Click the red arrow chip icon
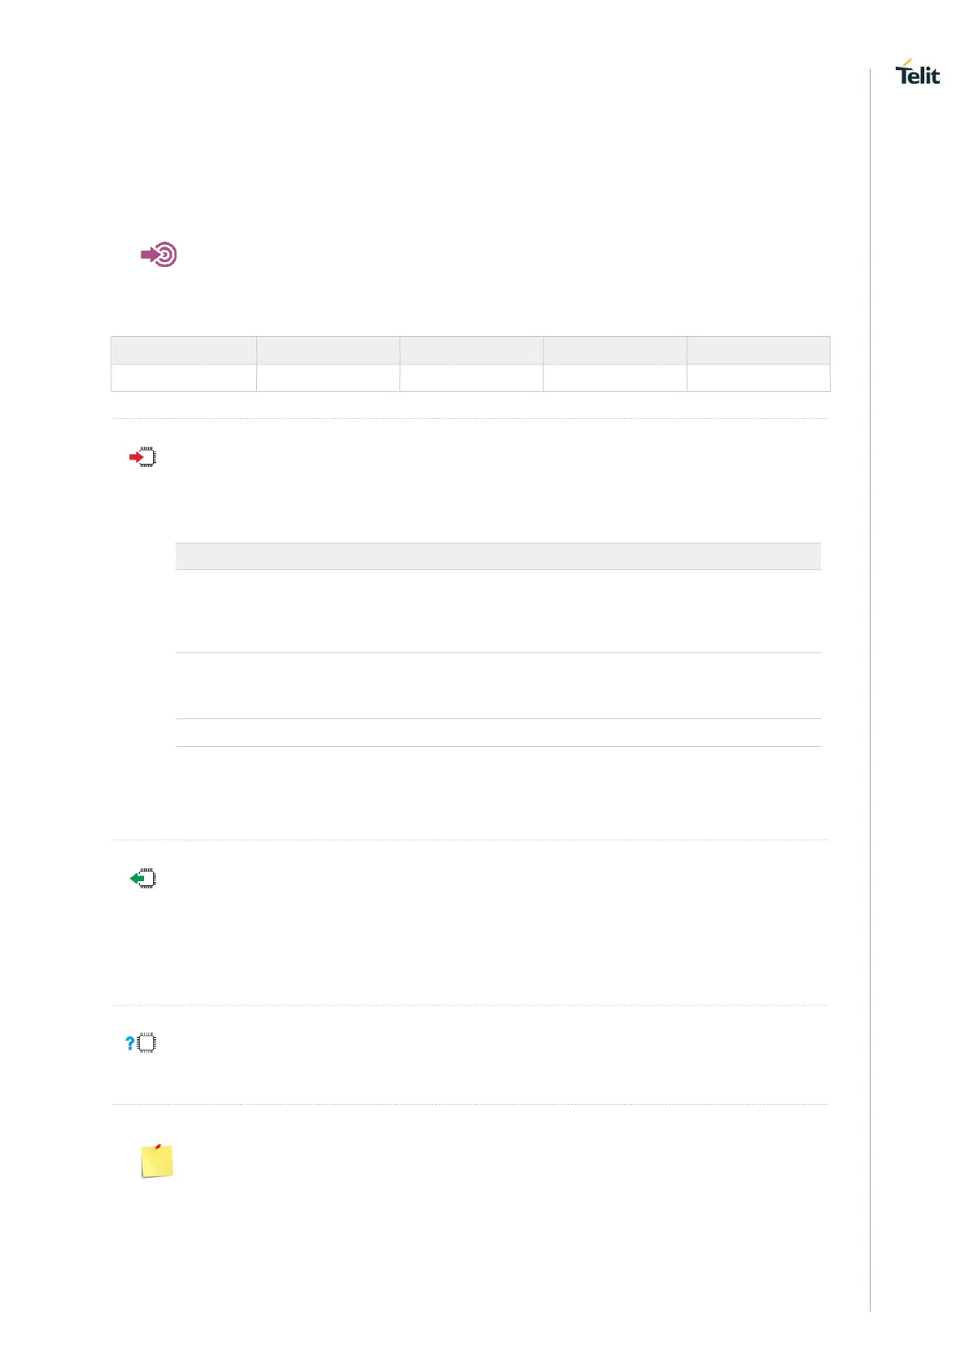The height and width of the screenshot is (1370, 969). click(143, 457)
